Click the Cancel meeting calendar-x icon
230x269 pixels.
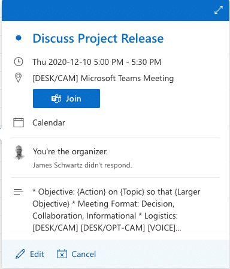62,254
